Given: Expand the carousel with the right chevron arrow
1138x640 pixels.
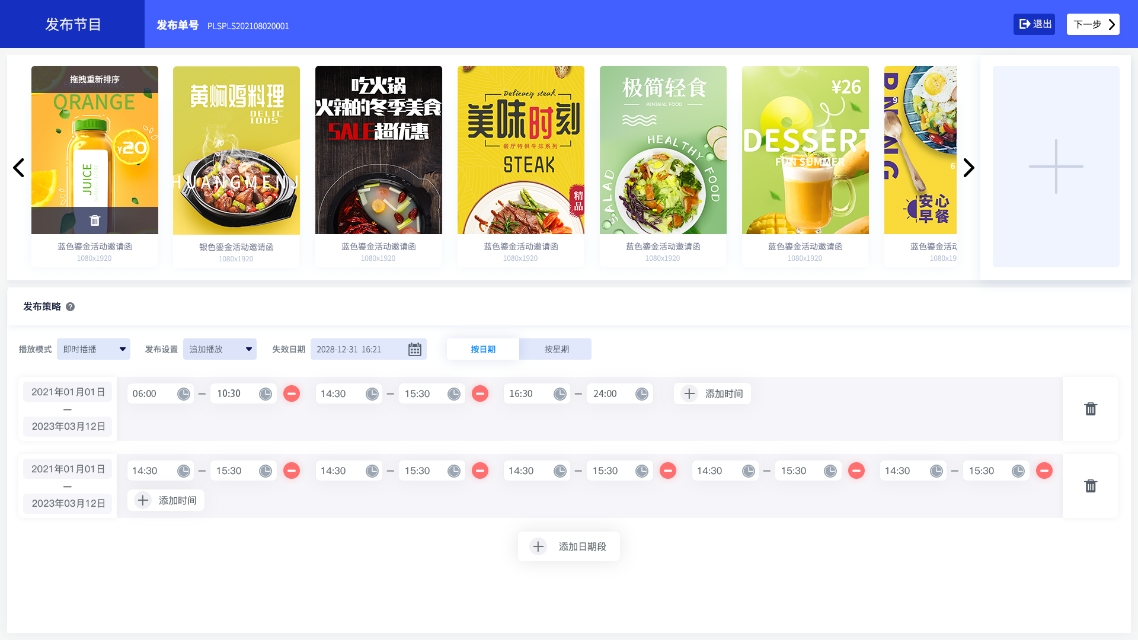Looking at the screenshot, I should (968, 168).
